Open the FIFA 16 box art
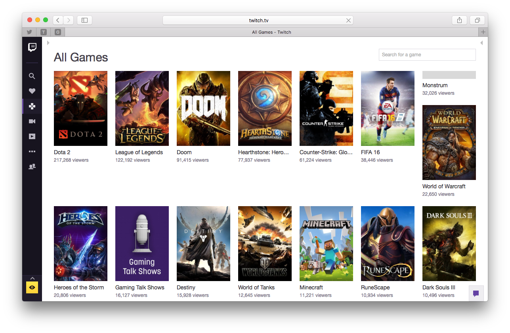 (388, 108)
